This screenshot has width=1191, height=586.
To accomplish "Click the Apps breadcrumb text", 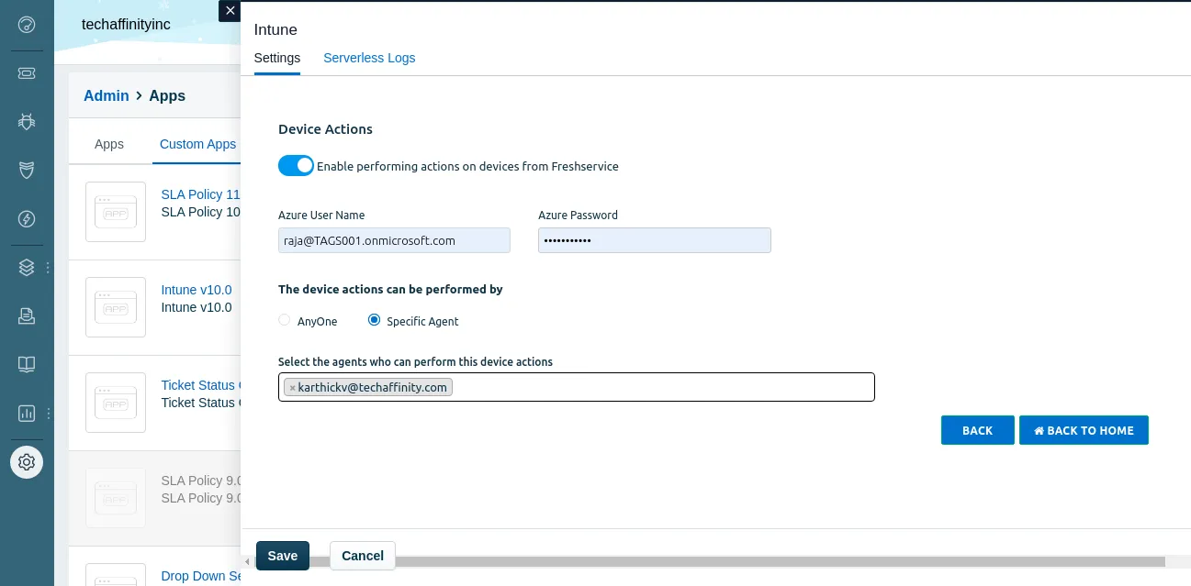I will (167, 95).
